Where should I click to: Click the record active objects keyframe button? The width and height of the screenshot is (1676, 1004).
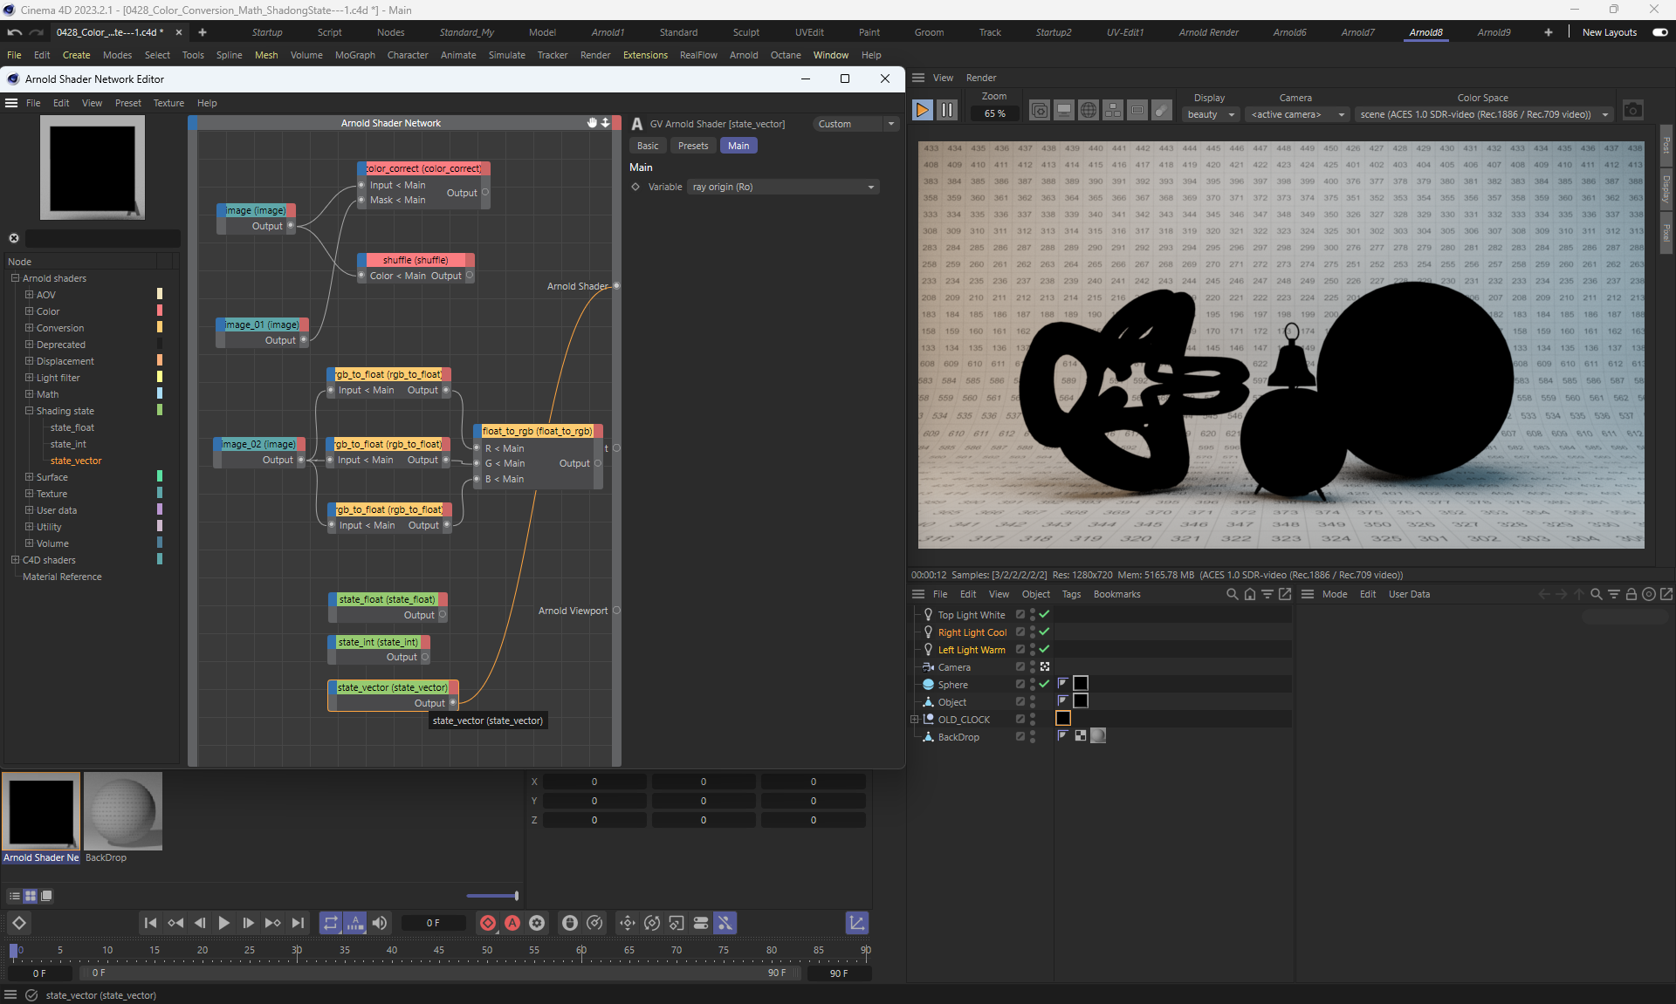[488, 923]
